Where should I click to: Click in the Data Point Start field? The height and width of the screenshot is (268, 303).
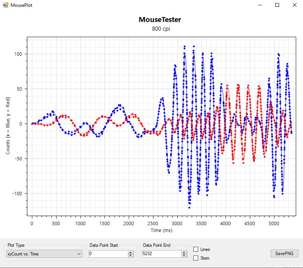[x=107, y=254]
